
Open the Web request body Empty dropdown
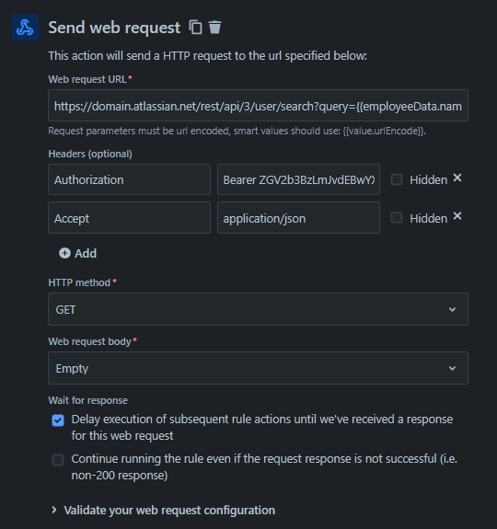click(x=258, y=368)
